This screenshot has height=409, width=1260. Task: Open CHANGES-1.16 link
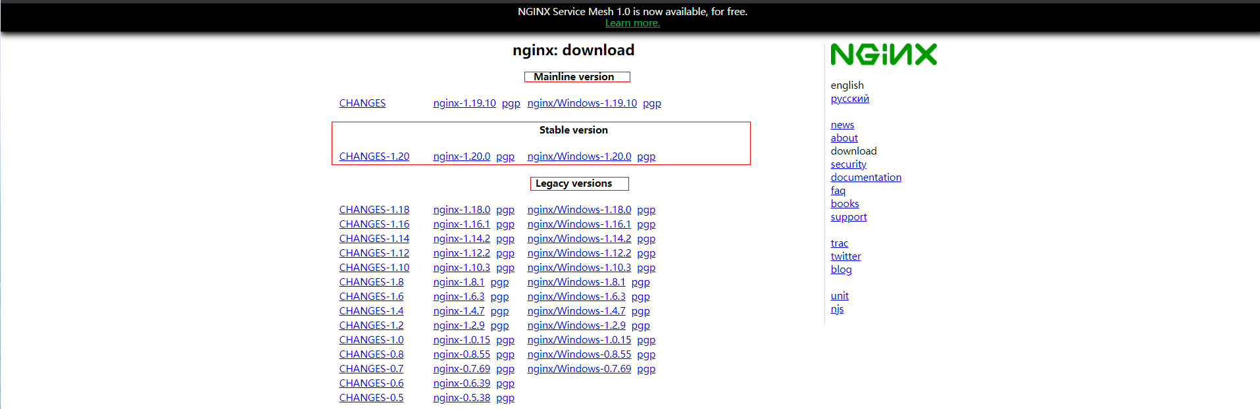pos(374,224)
